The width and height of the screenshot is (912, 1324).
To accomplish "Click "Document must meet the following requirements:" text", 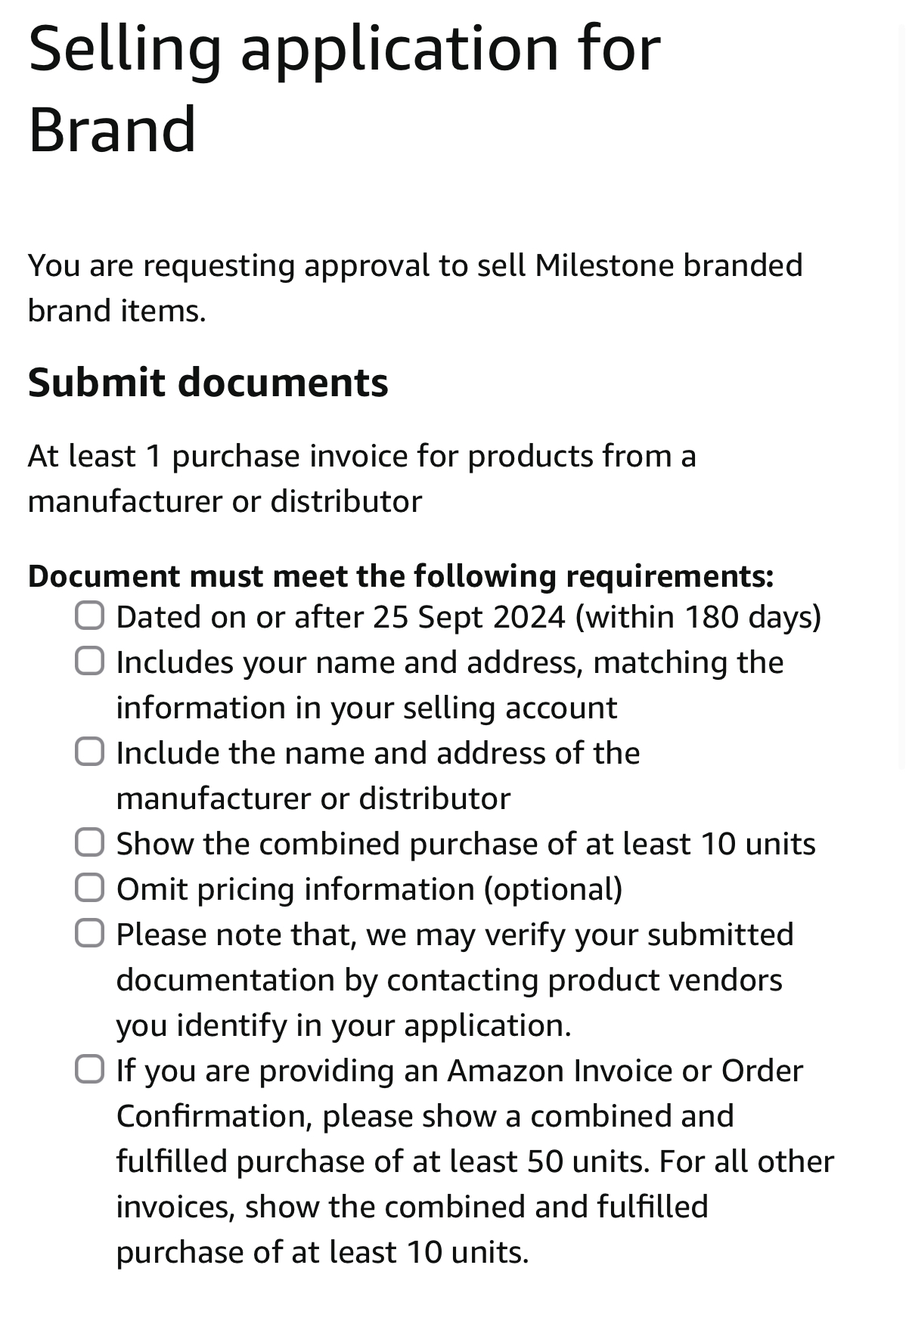I will 401,576.
